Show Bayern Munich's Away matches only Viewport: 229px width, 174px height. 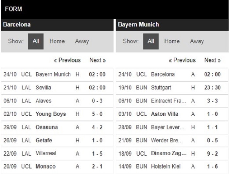click(197, 41)
